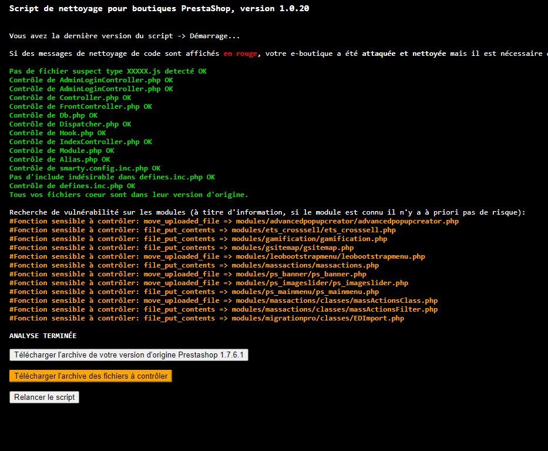
Task: Click 'Contrôle de Hook.php OK' line
Action: tap(58, 133)
